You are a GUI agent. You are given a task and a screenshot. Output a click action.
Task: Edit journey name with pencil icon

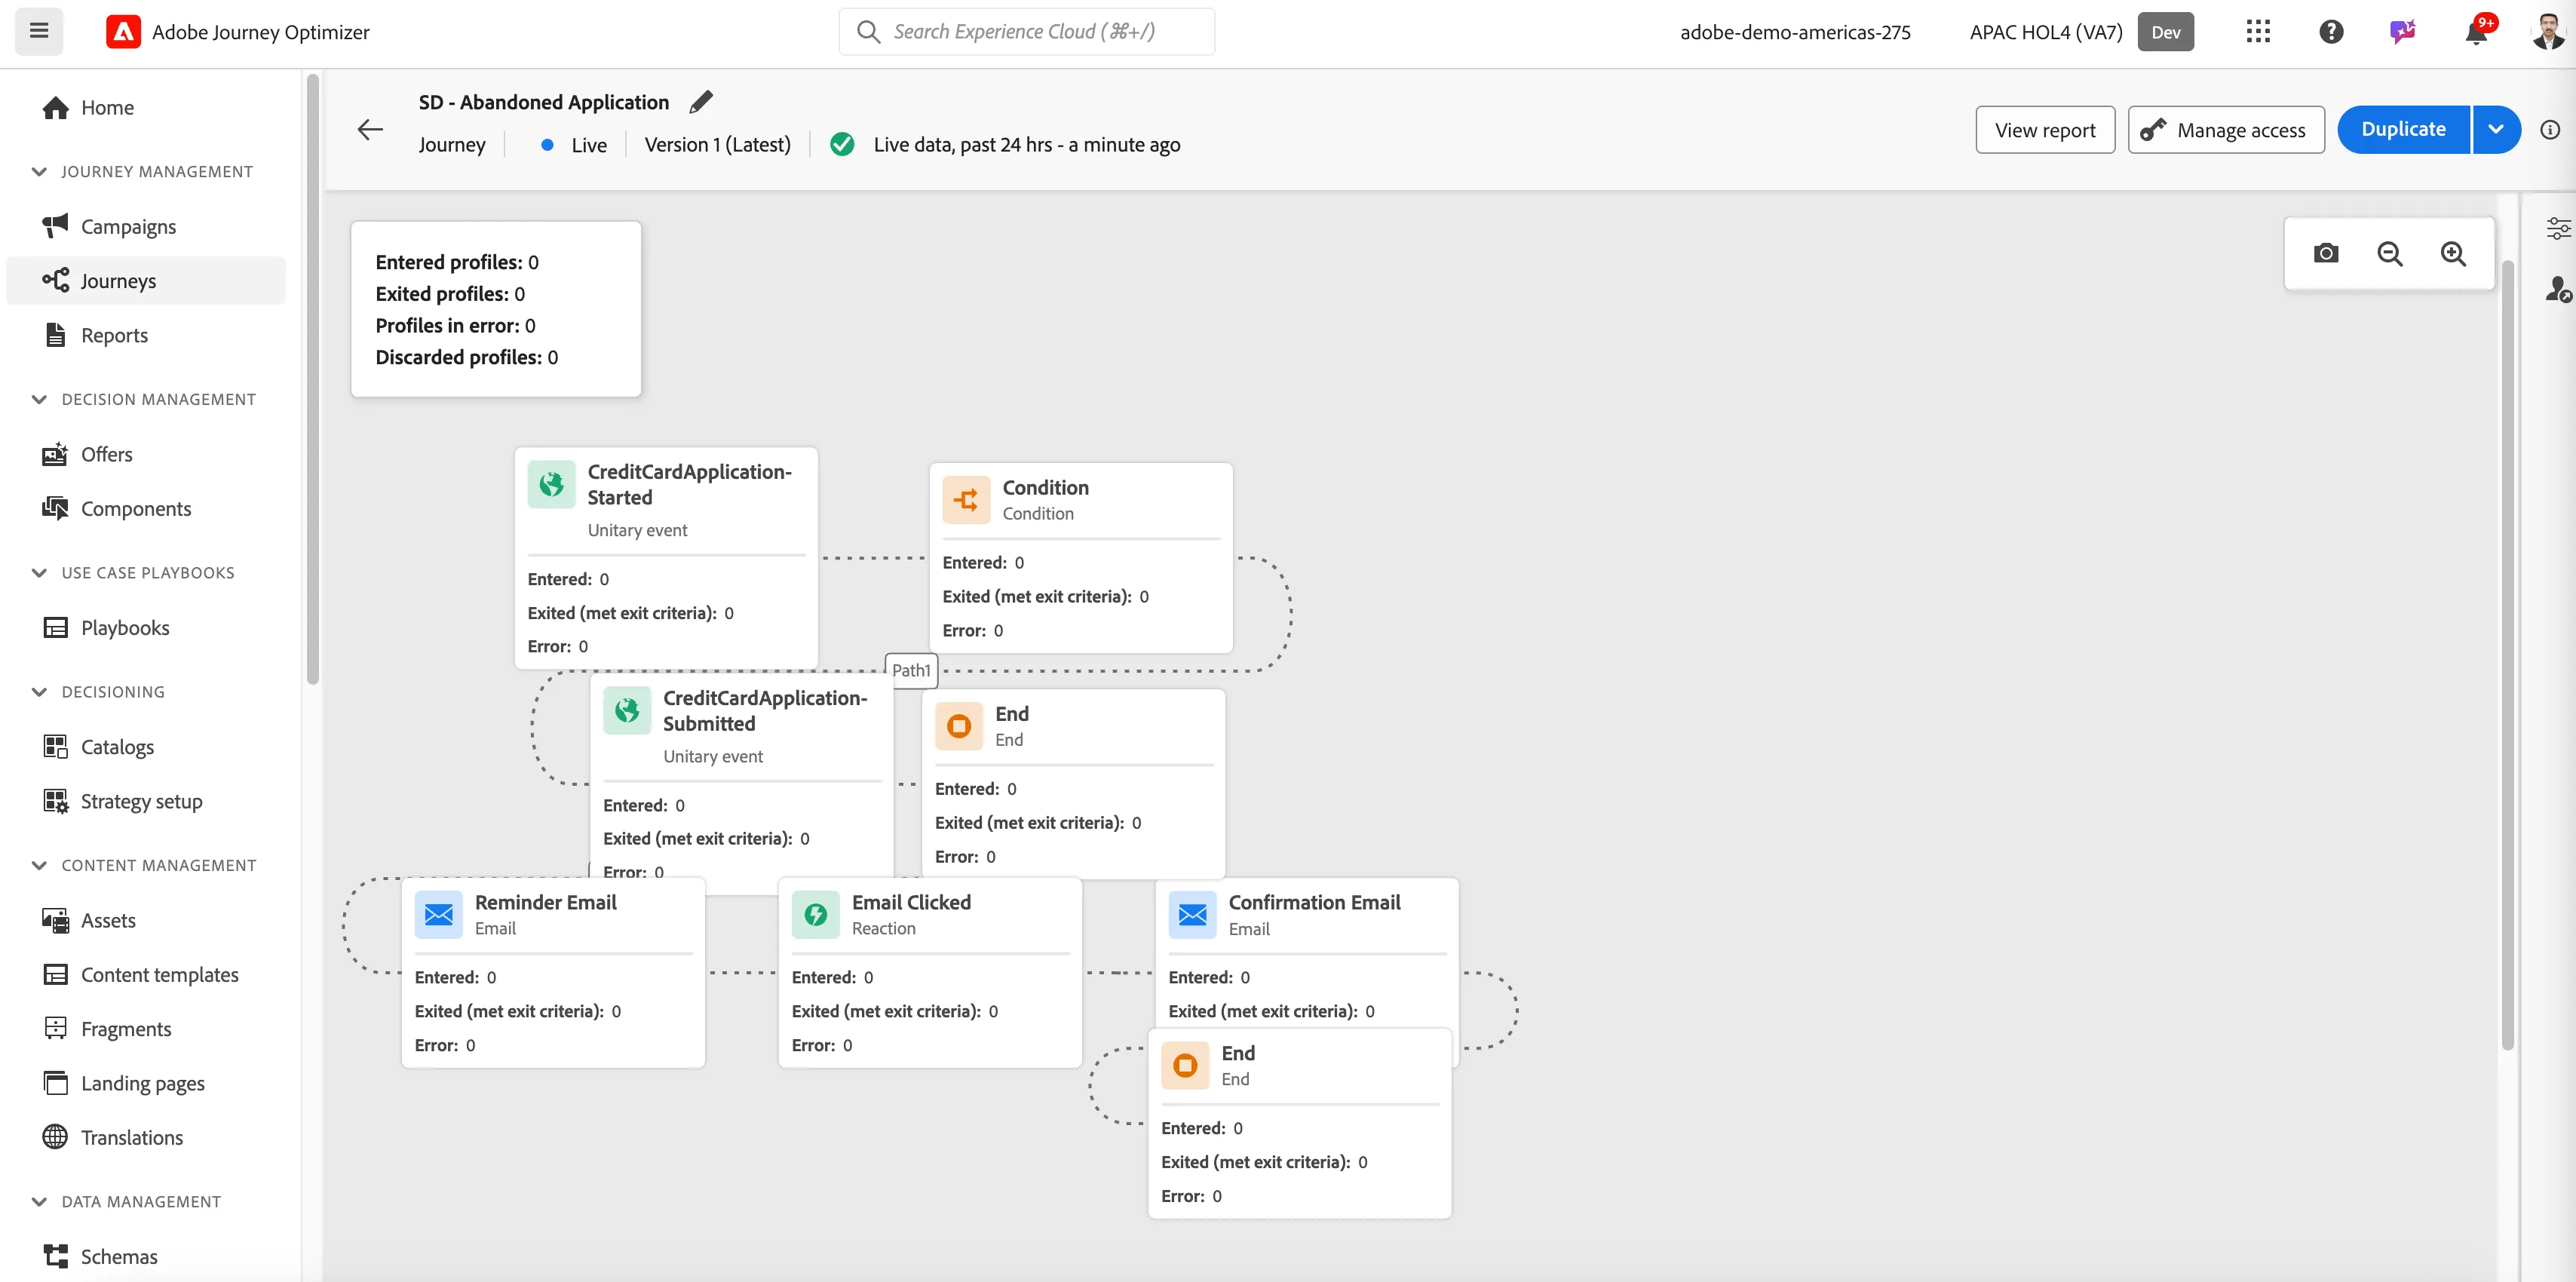click(x=701, y=102)
